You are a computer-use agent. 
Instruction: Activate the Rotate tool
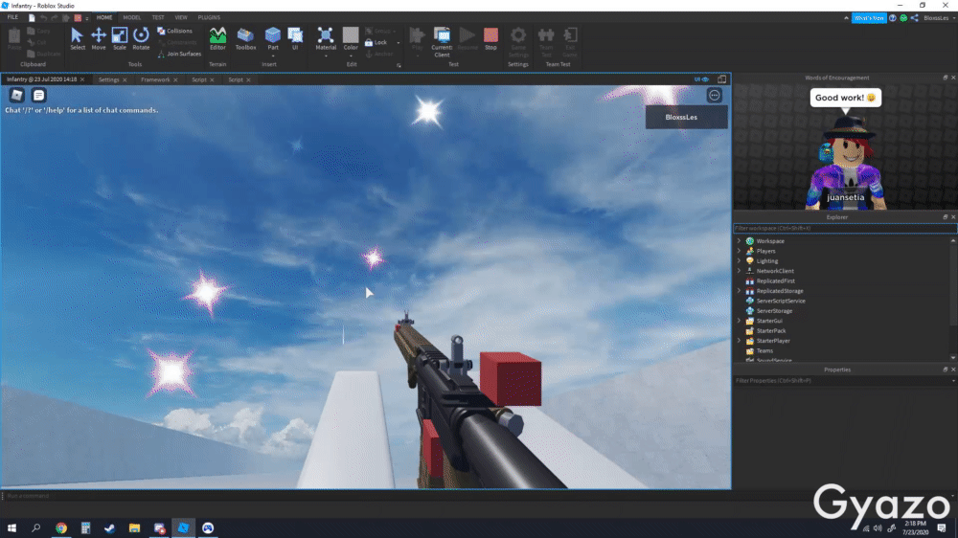[x=141, y=39]
